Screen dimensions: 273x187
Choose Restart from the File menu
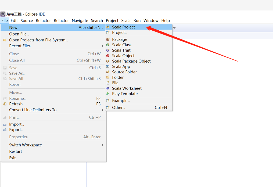coord(53,152)
